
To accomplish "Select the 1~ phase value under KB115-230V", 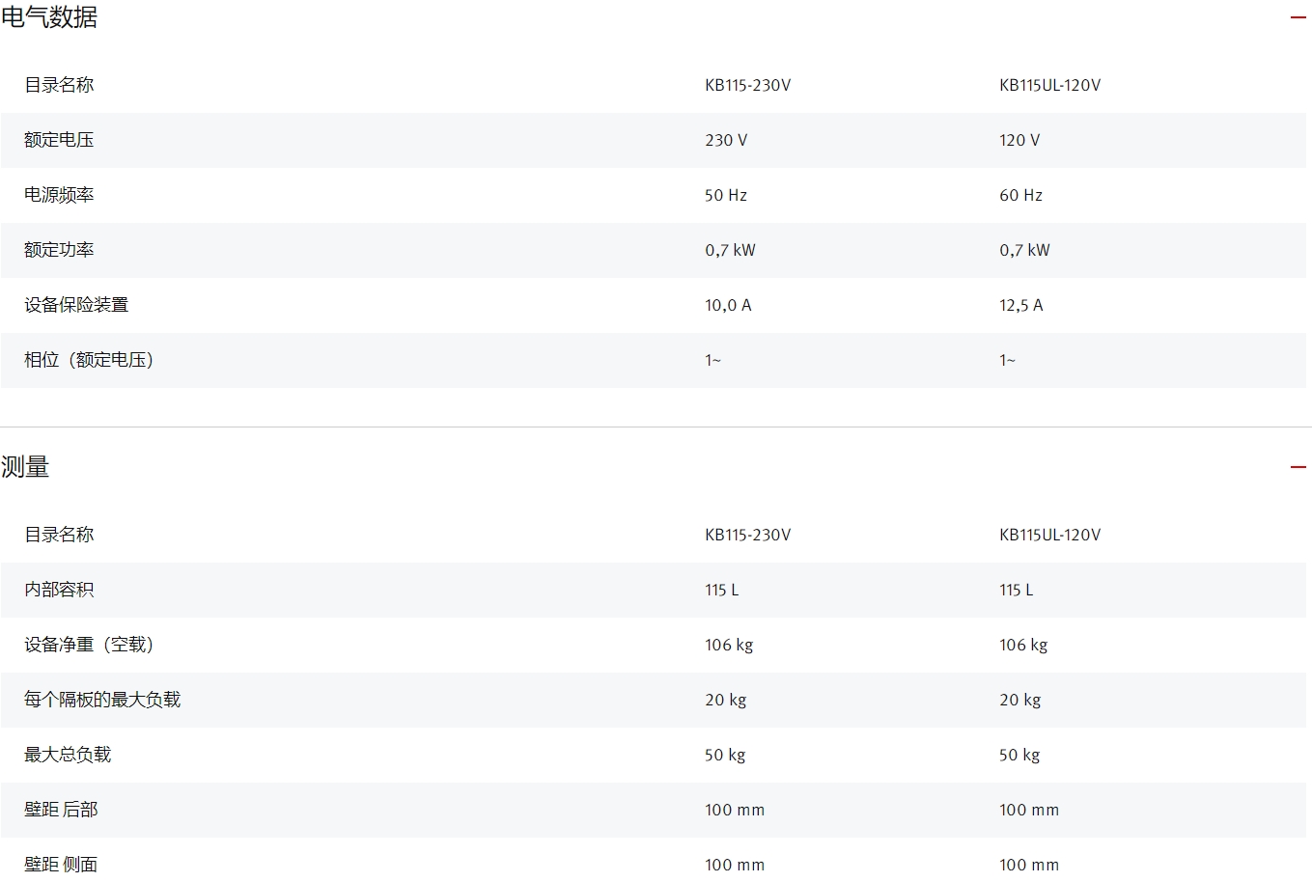I will pyautogui.click(x=713, y=360).
